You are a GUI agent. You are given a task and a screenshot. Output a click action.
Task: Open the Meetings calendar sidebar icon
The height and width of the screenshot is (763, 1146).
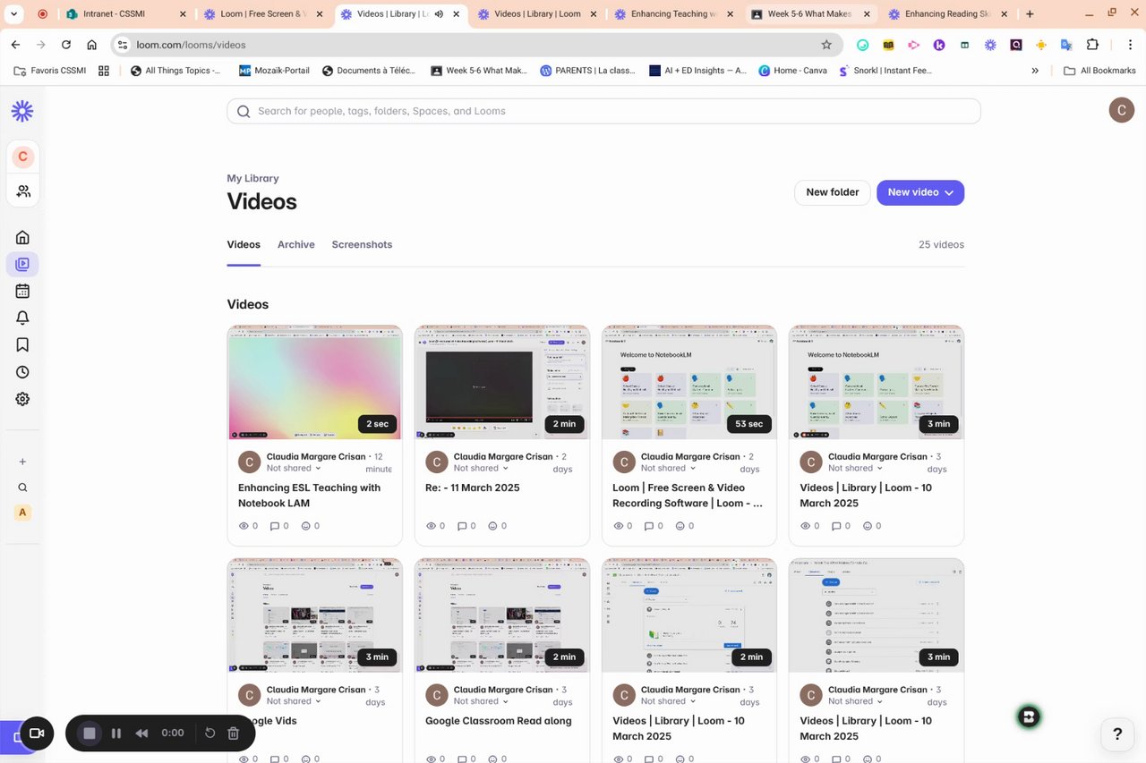click(22, 291)
